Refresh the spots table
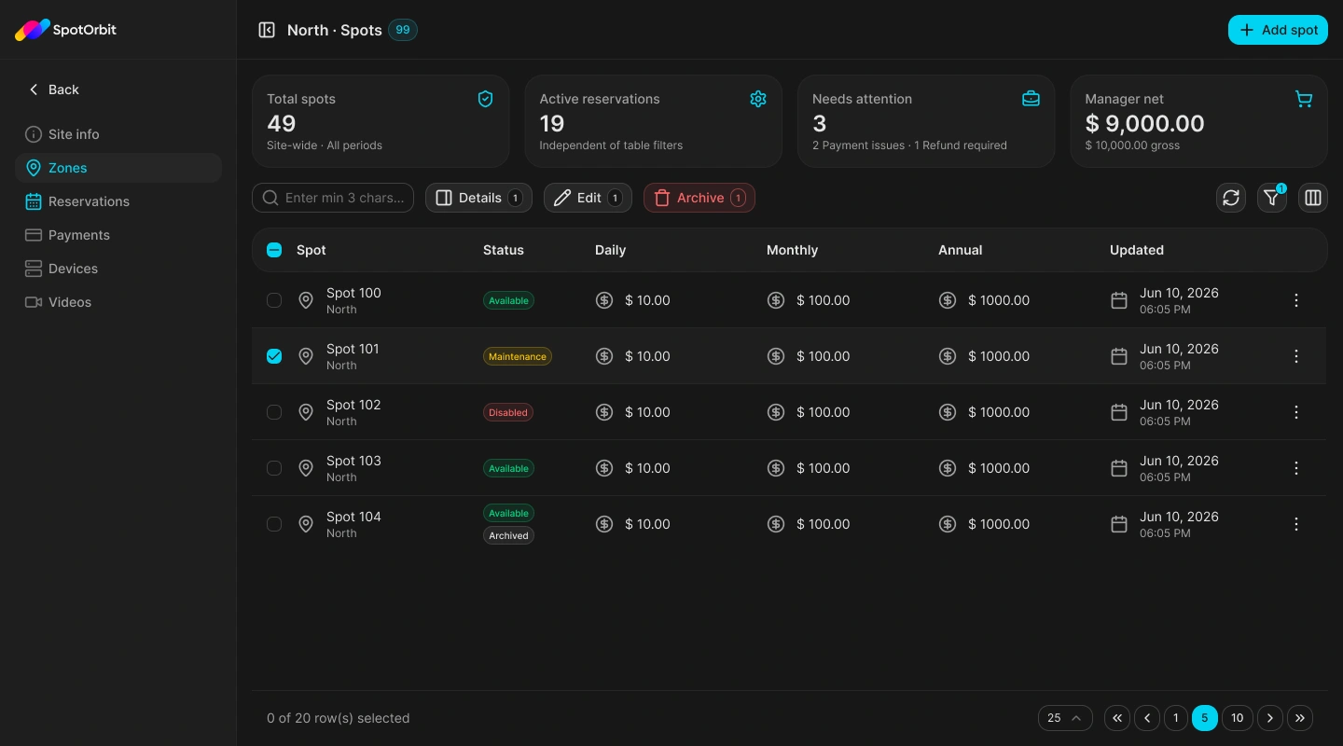 1231,198
